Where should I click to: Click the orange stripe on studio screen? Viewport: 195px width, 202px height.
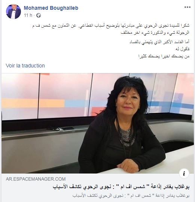[33, 103]
